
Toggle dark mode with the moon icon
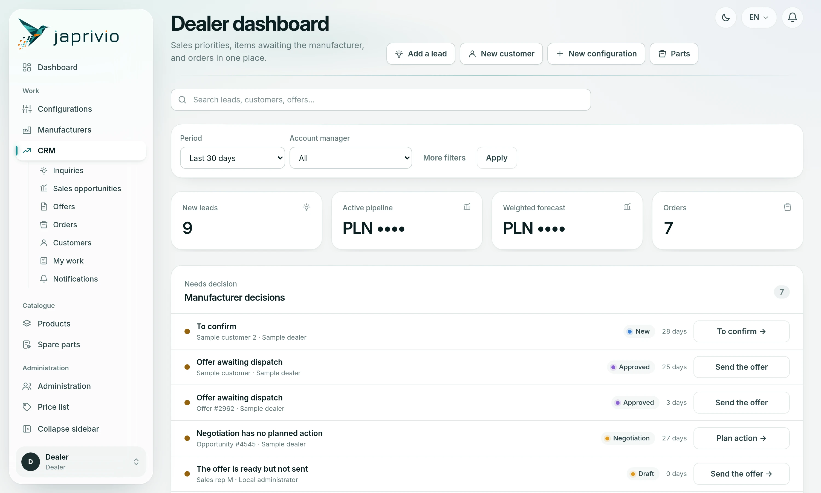click(725, 17)
